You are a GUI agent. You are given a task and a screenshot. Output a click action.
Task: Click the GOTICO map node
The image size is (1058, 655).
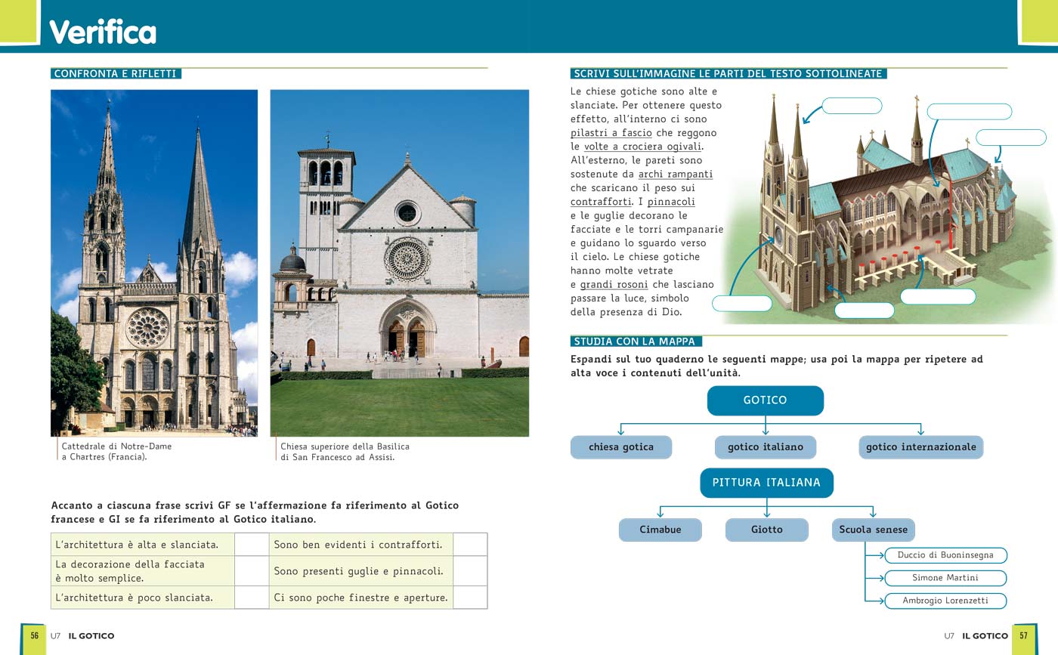(766, 400)
